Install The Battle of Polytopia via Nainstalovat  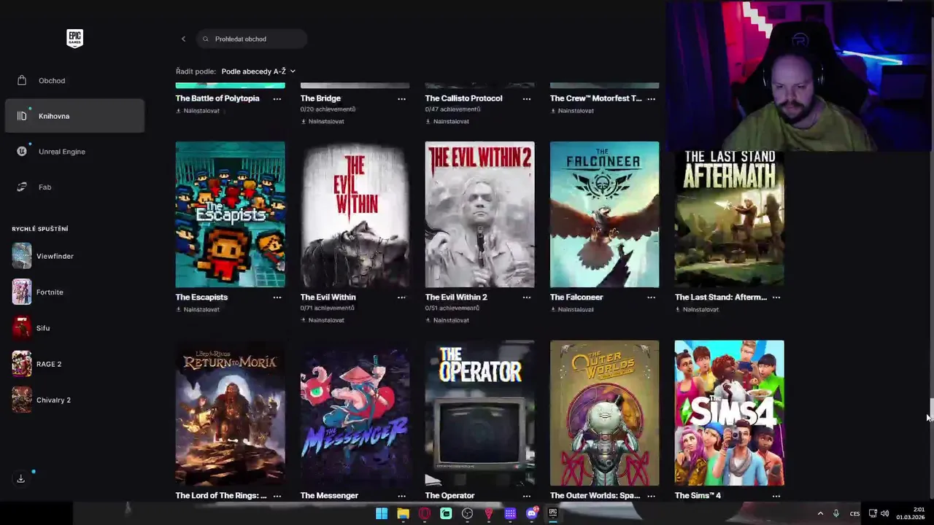[x=198, y=111]
